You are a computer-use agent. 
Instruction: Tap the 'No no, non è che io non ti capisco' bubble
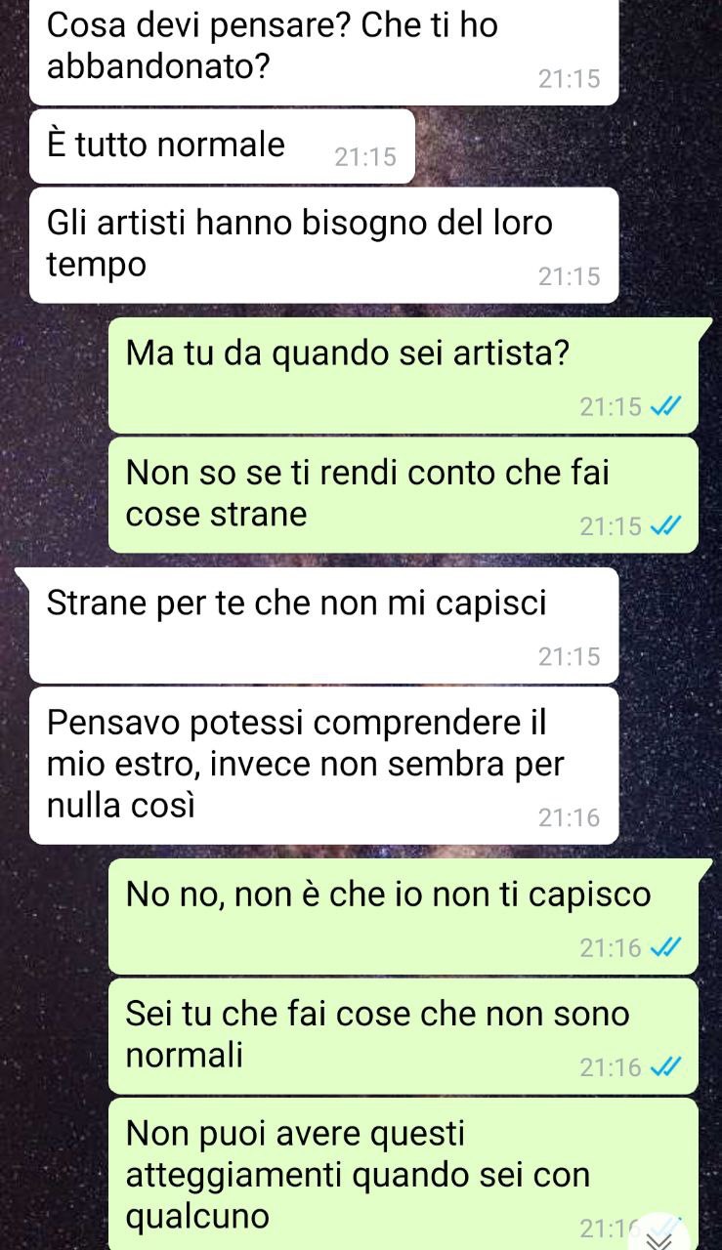[x=403, y=917]
